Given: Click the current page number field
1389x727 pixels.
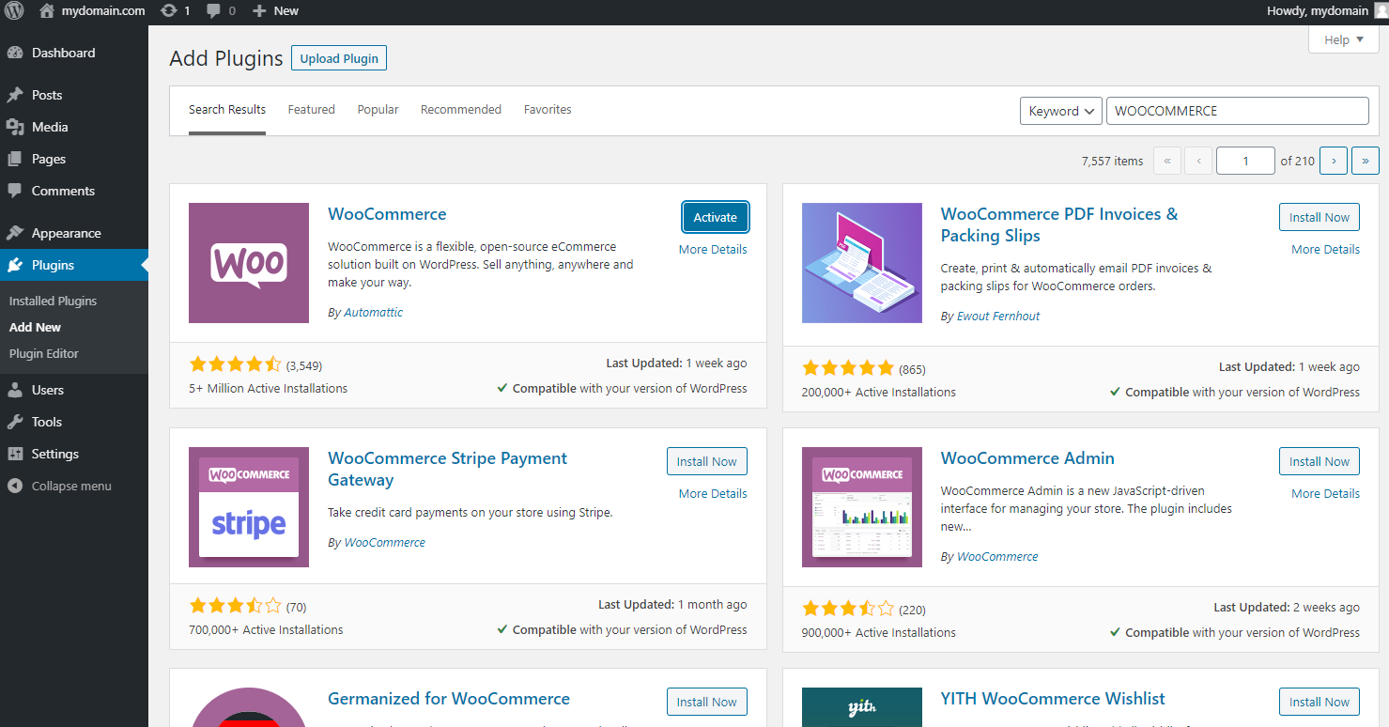Looking at the screenshot, I should [1245, 161].
